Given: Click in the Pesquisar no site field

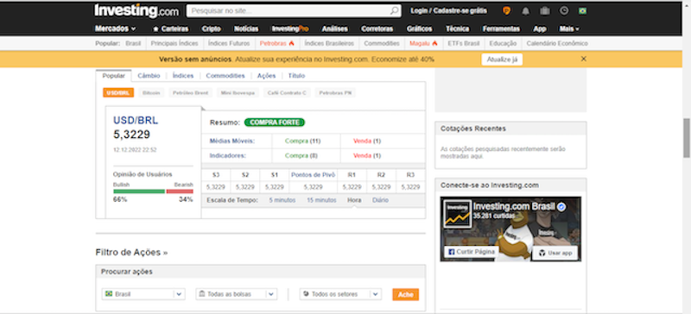Looking at the screenshot, I should [288, 11].
